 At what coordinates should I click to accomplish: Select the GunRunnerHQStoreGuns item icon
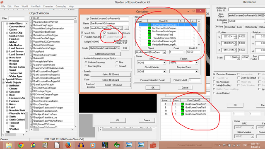coord(149,25)
